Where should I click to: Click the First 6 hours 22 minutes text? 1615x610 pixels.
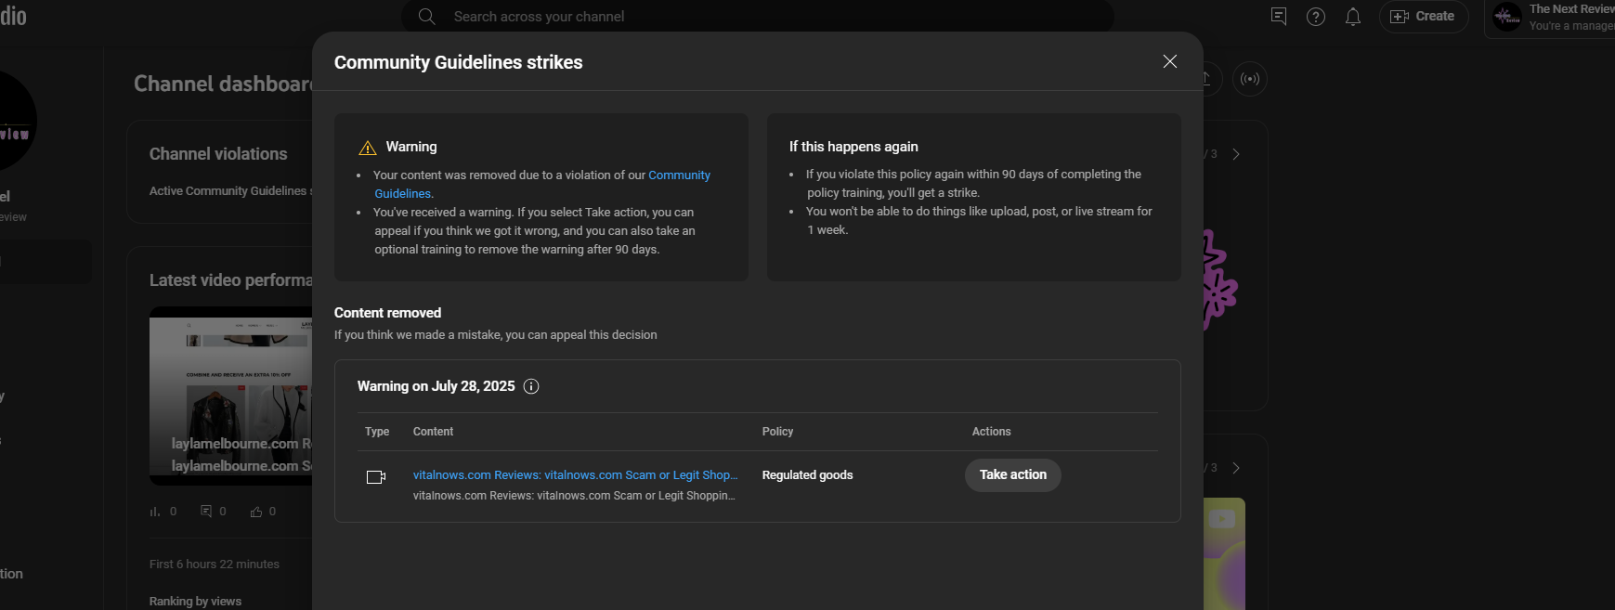click(x=215, y=564)
